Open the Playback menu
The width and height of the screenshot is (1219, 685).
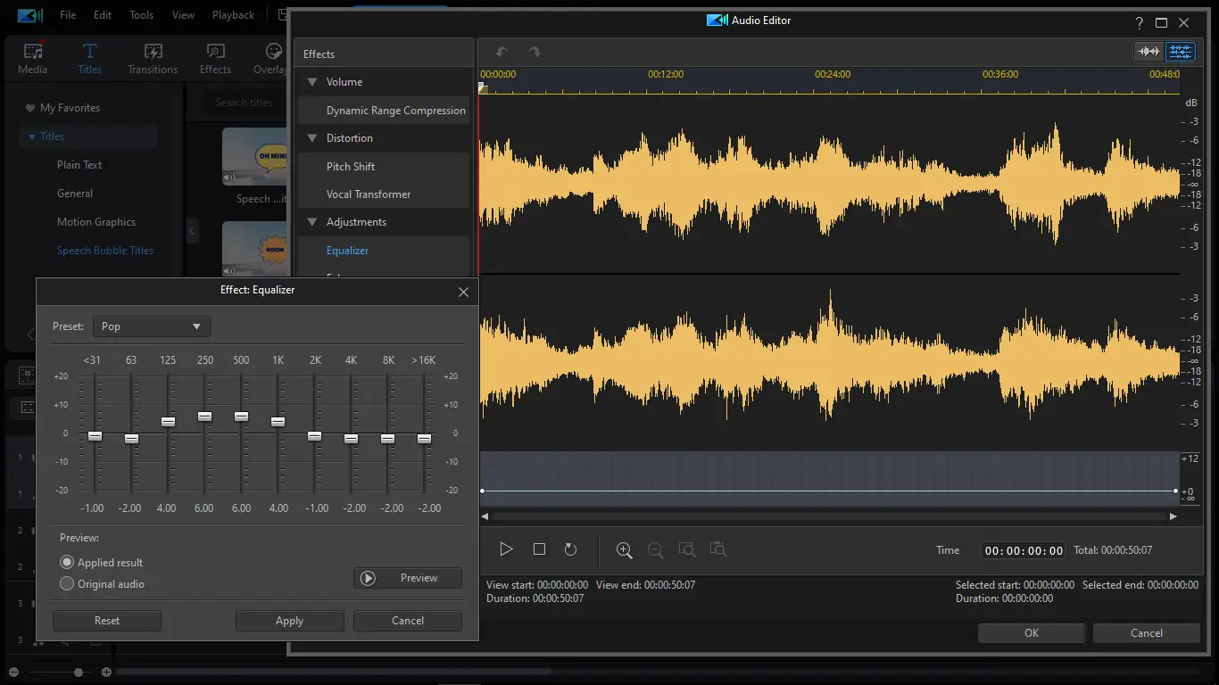point(233,15)
